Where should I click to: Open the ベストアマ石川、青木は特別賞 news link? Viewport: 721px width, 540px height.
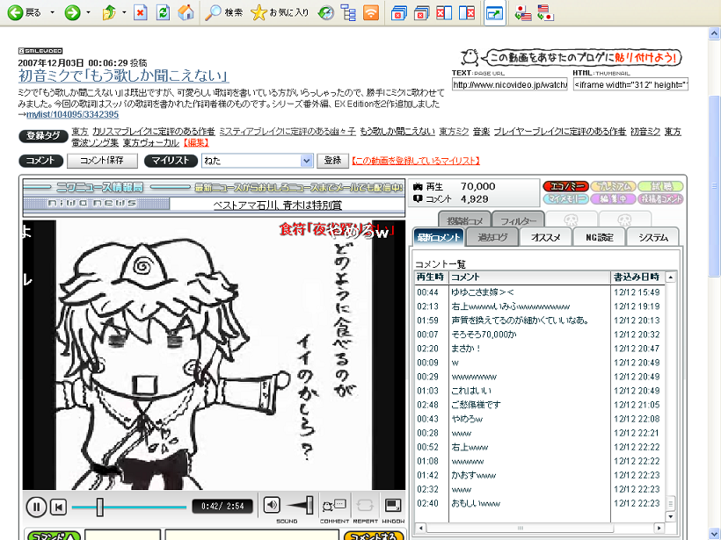pos(277,205)
